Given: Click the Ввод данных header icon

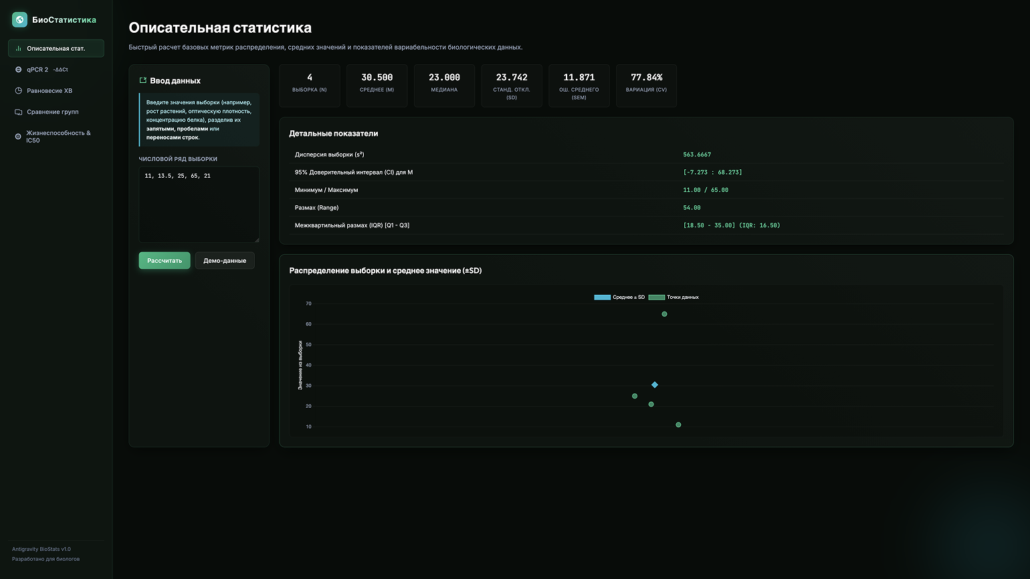Looking at the screenshot, I should [x=142, y=80].
